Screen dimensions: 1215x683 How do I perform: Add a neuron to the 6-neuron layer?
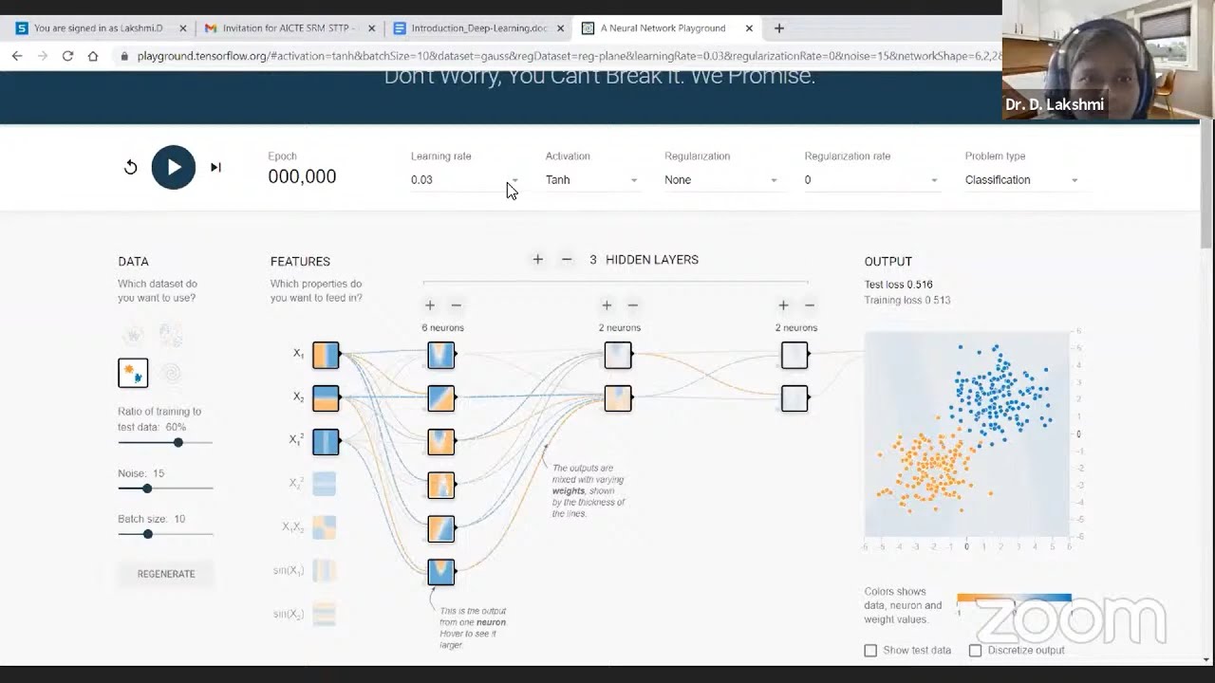(x=430, y=305)
